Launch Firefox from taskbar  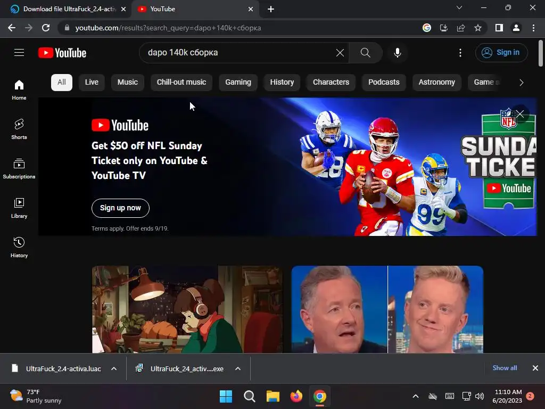(296, 396)
